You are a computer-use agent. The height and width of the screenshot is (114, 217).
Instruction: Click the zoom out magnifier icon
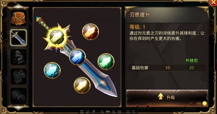[102, 112]
